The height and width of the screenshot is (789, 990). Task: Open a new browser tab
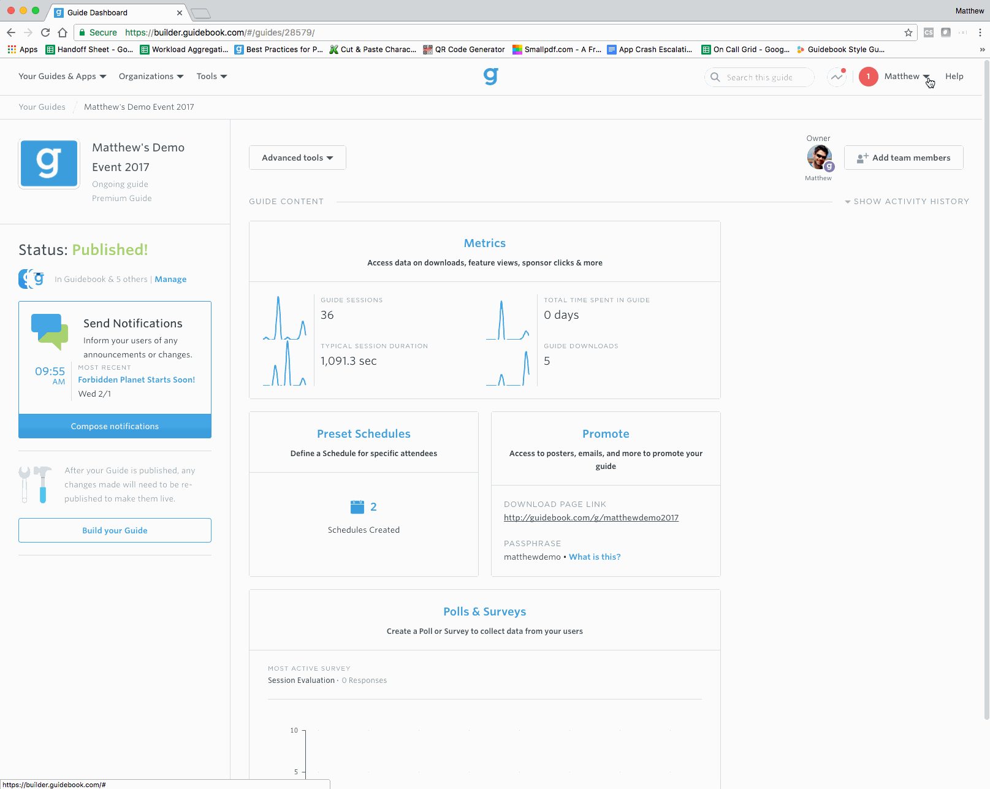tap(200, 13)
